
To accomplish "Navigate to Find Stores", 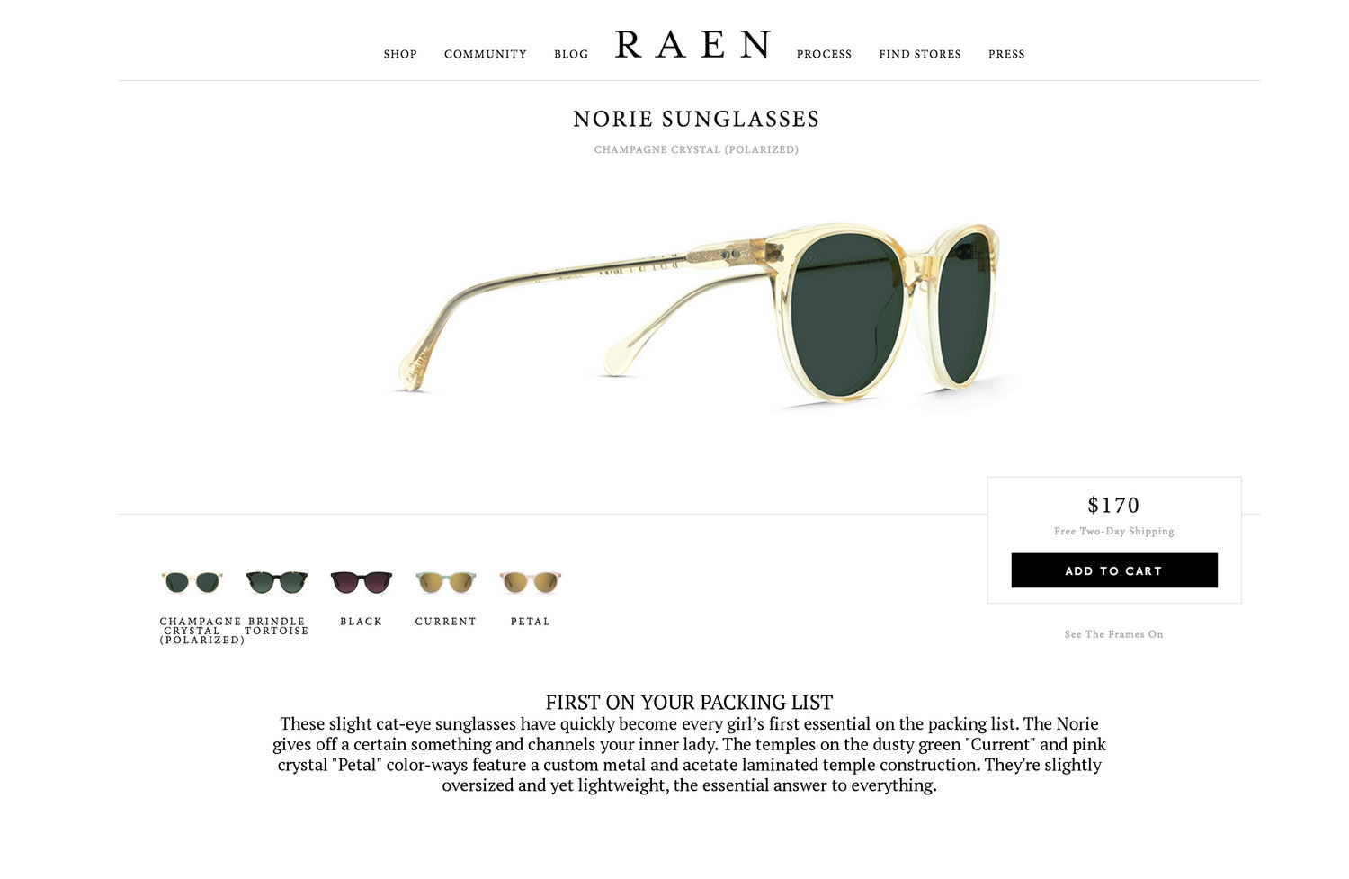I will pyautogui.click(x=920, y=54).
